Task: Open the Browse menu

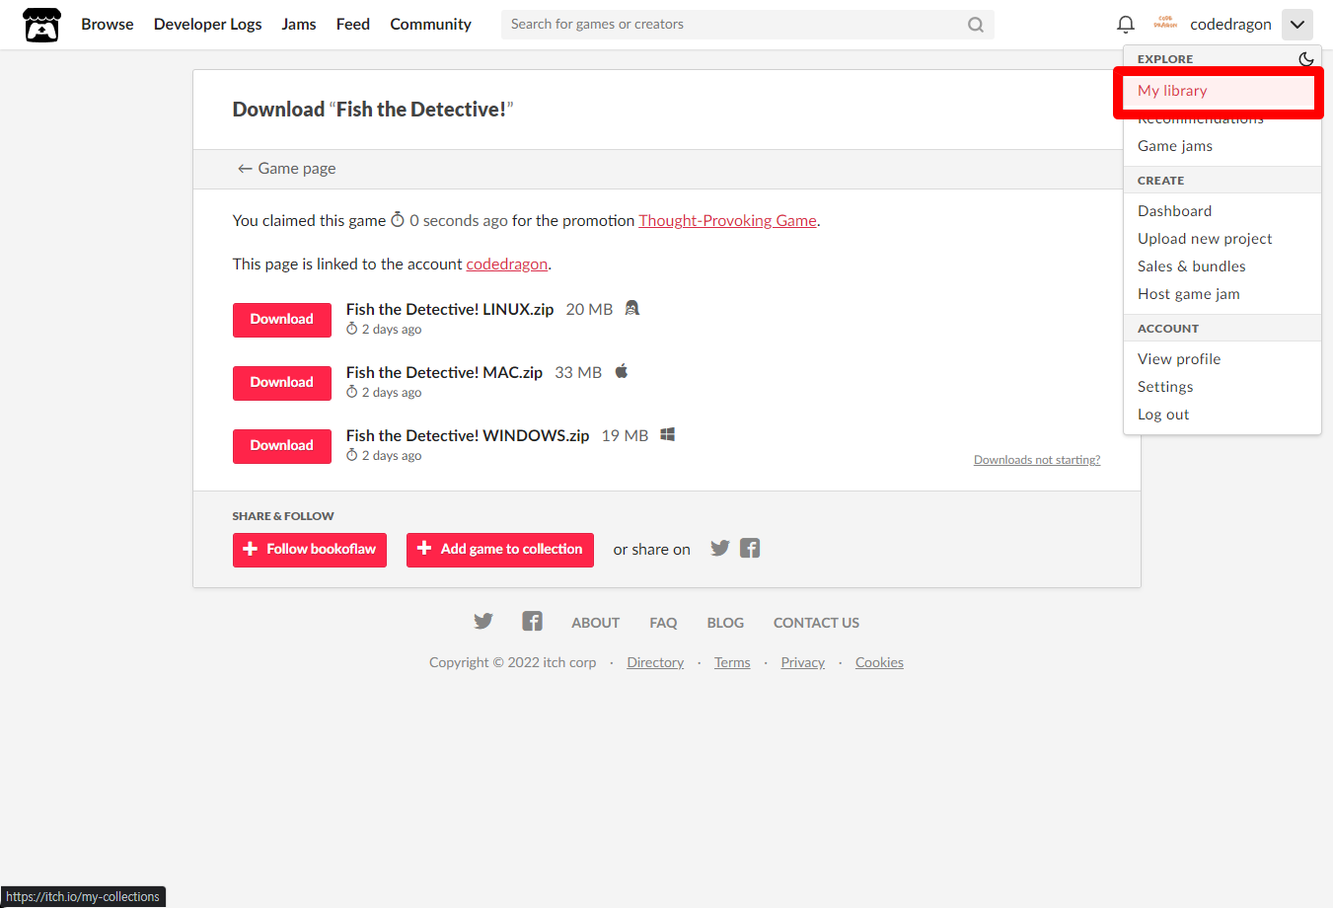Action: point(108,25)
